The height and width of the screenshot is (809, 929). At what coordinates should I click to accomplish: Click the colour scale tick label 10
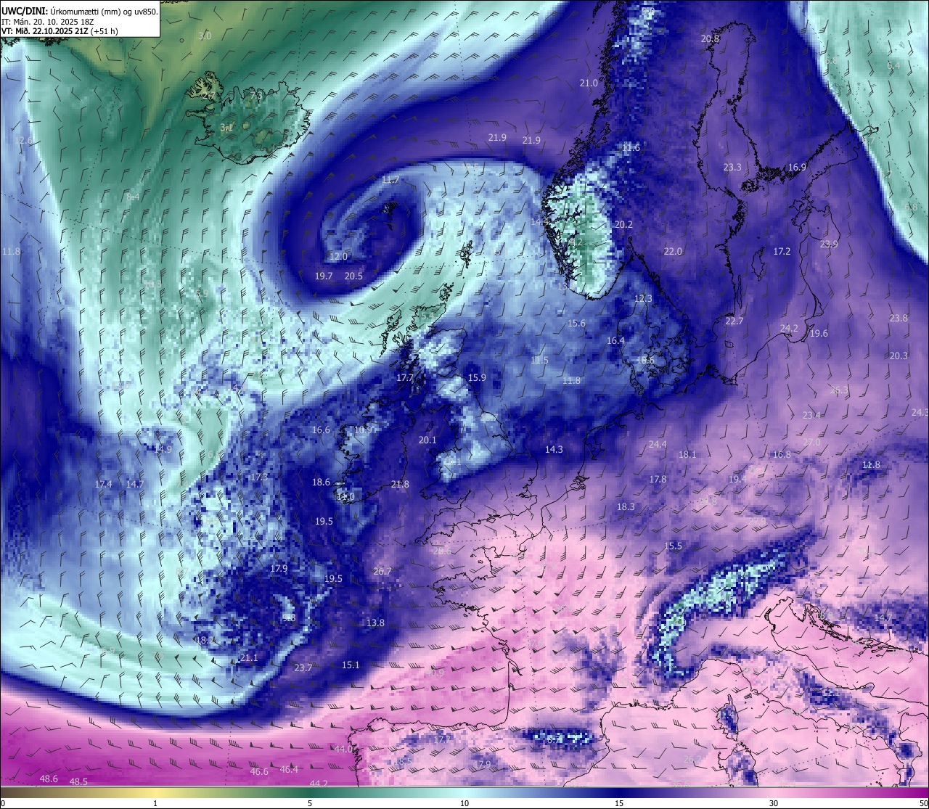click(464, 803)
